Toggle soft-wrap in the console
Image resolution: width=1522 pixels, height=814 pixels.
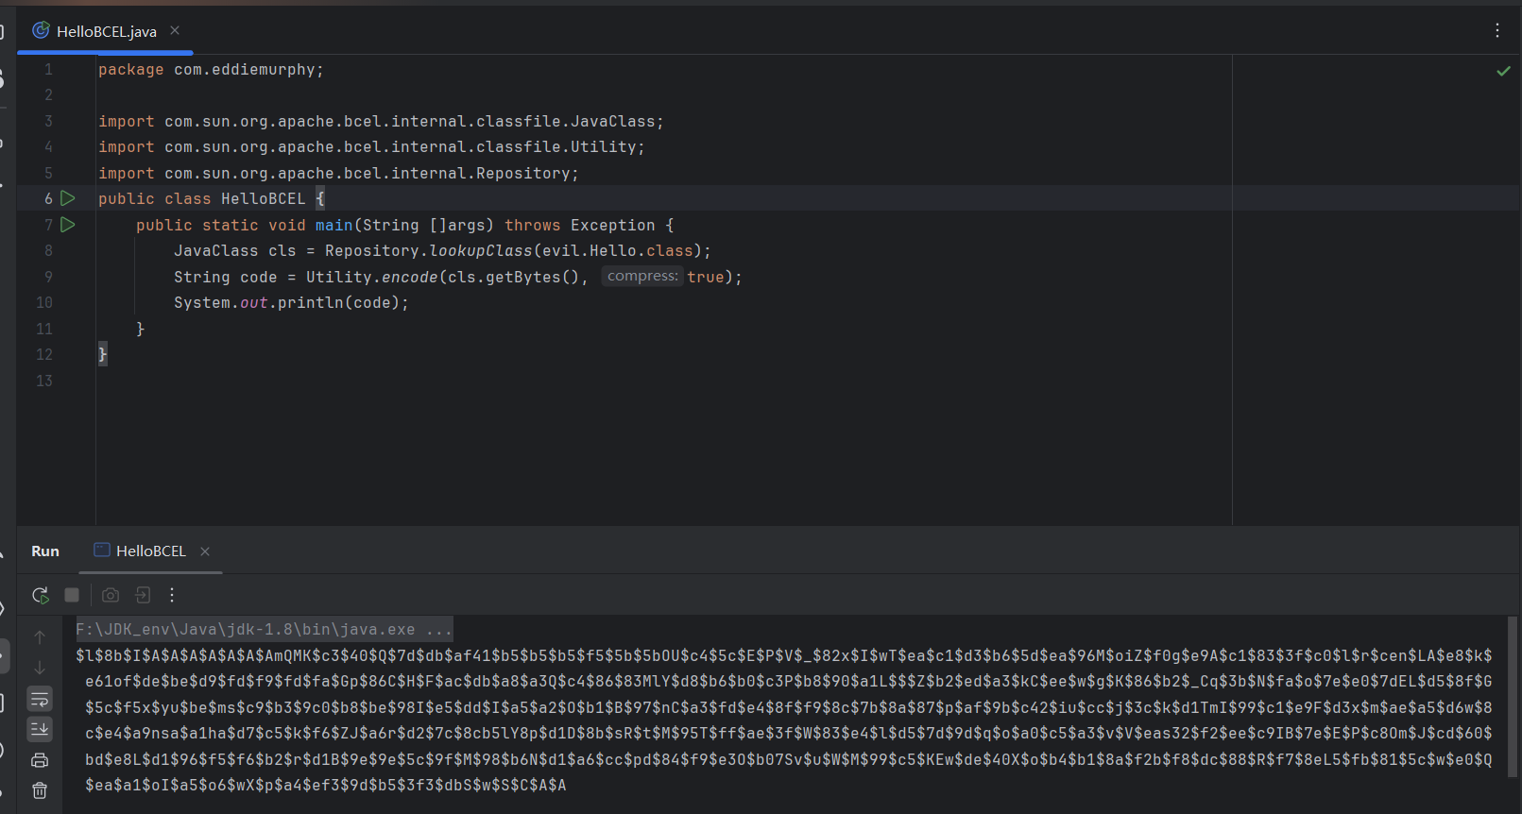coord(40,699)
